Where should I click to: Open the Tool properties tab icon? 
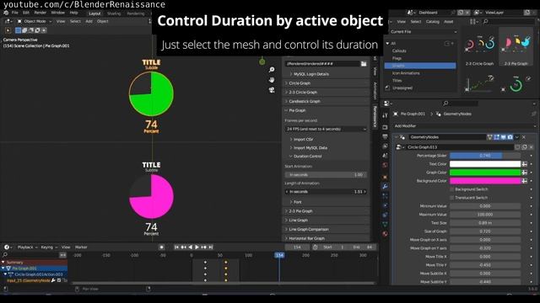(x=385, y=116)
